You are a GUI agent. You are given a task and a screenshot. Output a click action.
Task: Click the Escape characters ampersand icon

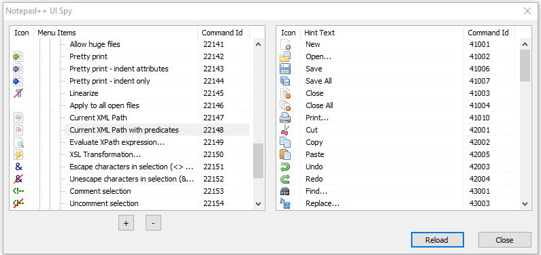pyautogui.click(x=18, y=167)
